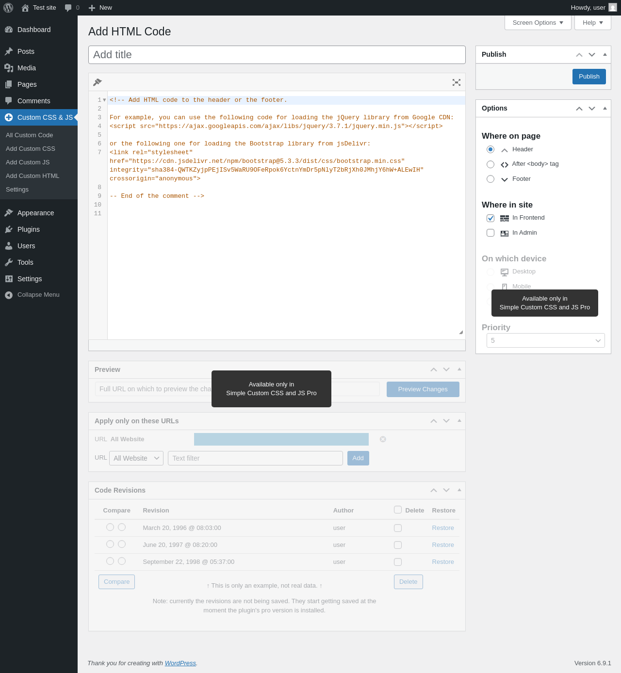621x673 pixels.
Task: Click the Publish button
Action: pos(589,77)
